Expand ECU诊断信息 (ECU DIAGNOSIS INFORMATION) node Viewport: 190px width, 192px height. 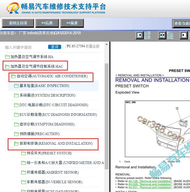point(58,114)
